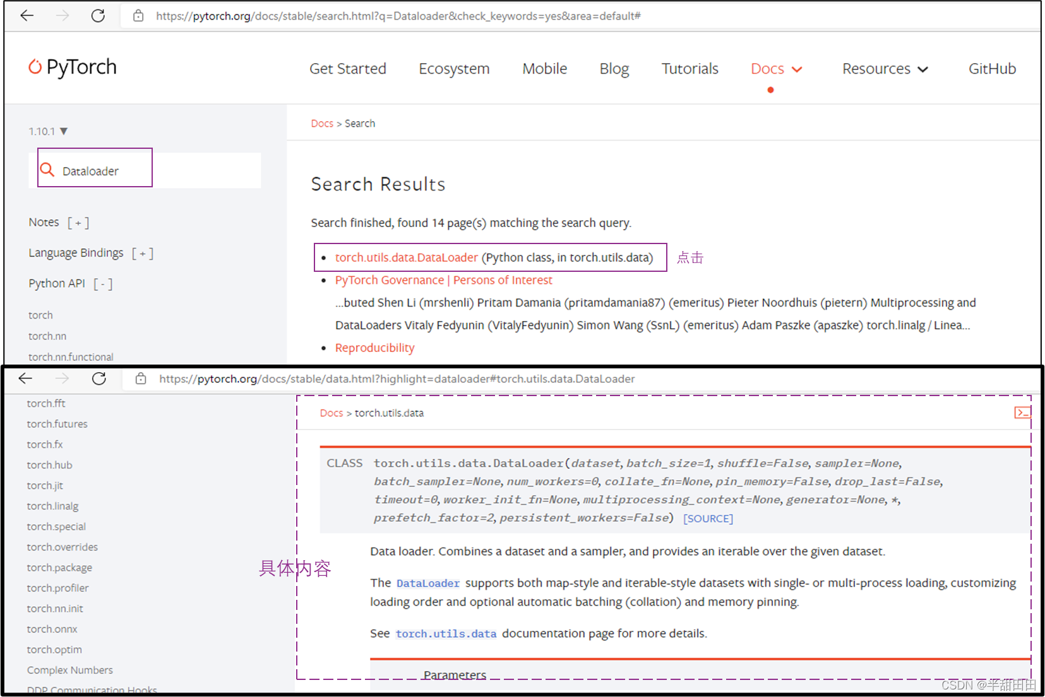This screenshot has width=1045, height=697.
Task: Select torch.jit in sidebar
Action: click(45, 486)
